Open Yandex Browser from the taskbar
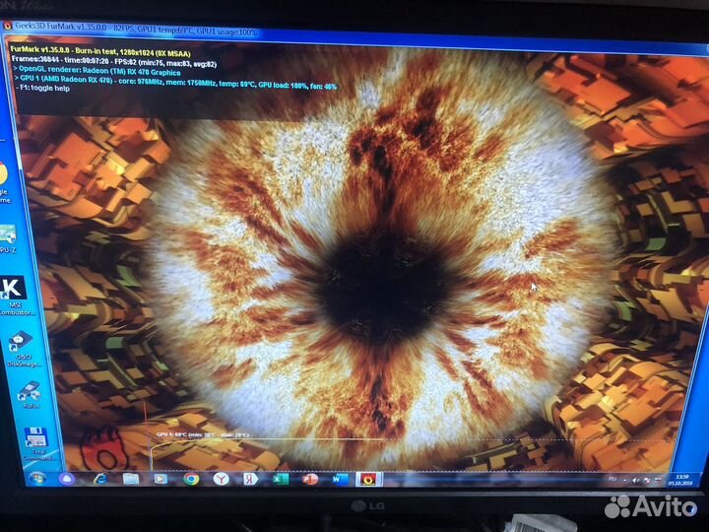Viewport: 709px width, 532px height. point(222,479)
